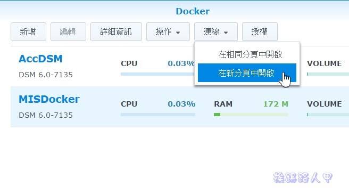
Task: Click MISDocker RAM 172 M value
Action: [x=276, y=104]
